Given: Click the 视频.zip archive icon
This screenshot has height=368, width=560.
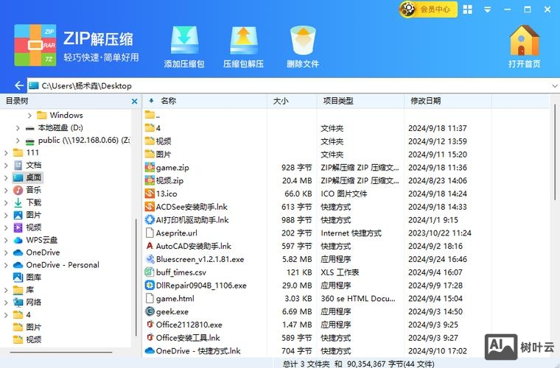Looking at the screenshot, I should (150, 180).
